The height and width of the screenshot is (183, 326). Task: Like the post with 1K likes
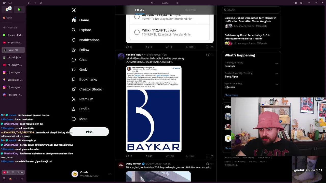click(x=169, y=47)
